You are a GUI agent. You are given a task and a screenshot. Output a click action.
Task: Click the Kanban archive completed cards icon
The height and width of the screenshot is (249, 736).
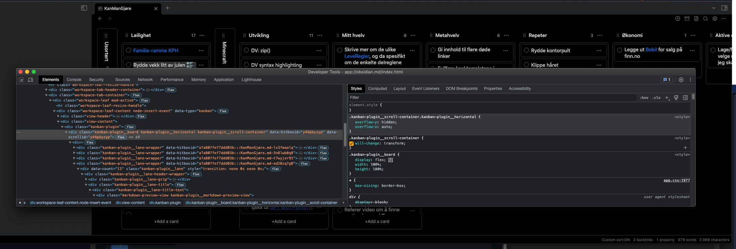pyautogui.click(x=687, y=19)
